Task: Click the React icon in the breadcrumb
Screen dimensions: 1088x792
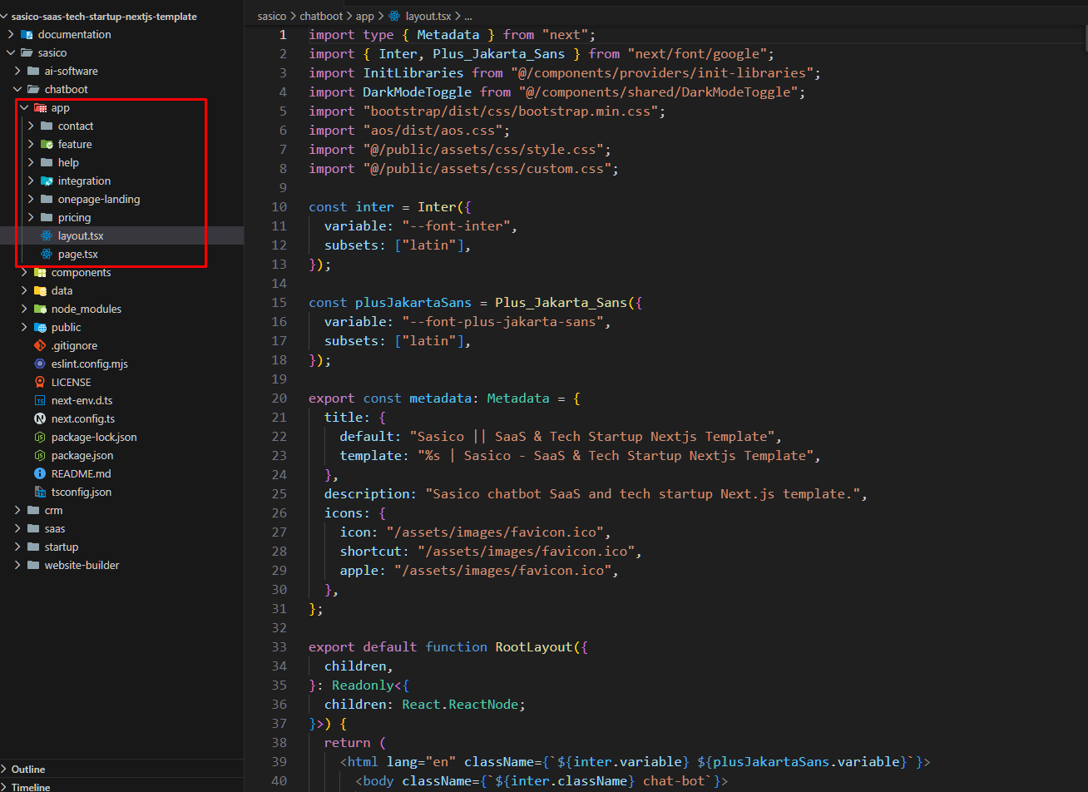Action: (x=394, y=16)
